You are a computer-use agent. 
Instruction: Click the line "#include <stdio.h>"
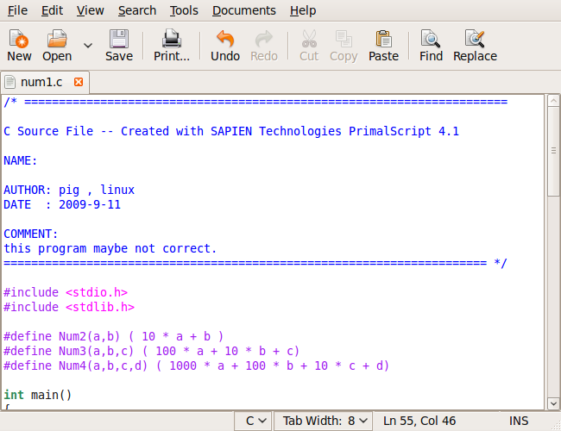[66, 292]
